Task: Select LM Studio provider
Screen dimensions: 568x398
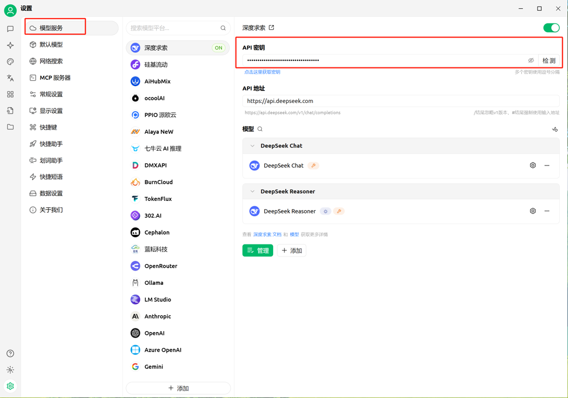Action: tap(178, 299)
